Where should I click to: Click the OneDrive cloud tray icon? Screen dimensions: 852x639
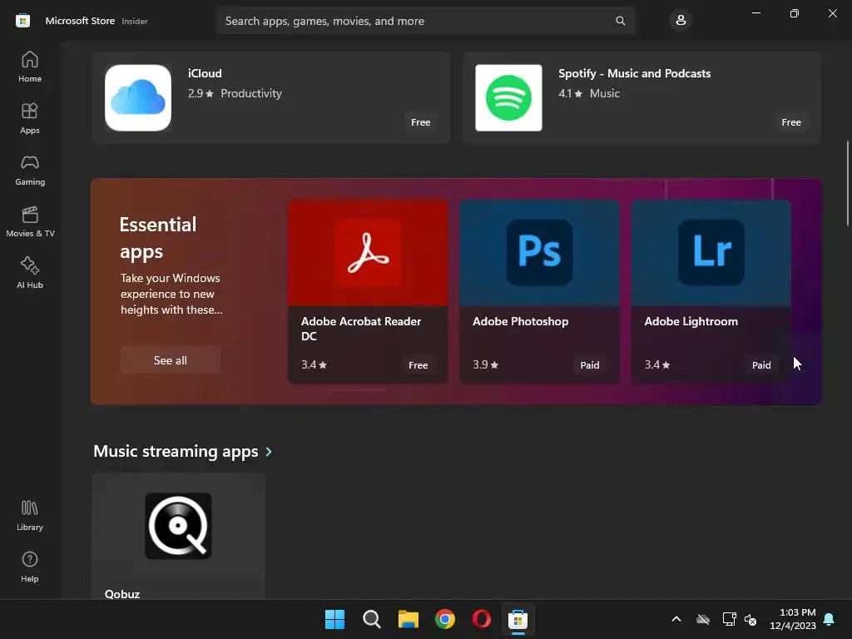pos(703,619)
